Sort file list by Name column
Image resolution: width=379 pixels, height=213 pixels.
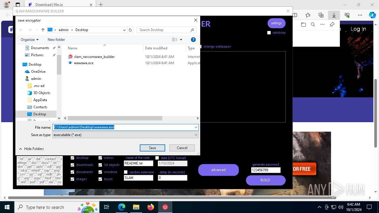tap(73, 48)
